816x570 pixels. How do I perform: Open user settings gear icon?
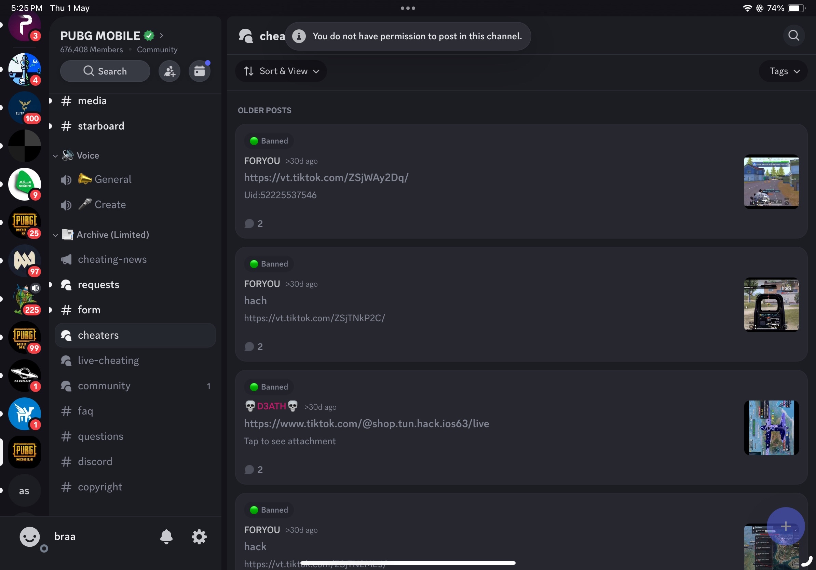(199, 537)
